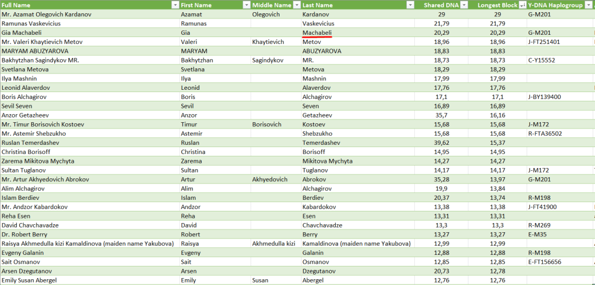This screenshot has width=595, height=285.
Task: Expand the Middle Name filter arrow
Action: click(x=296, y=5)
